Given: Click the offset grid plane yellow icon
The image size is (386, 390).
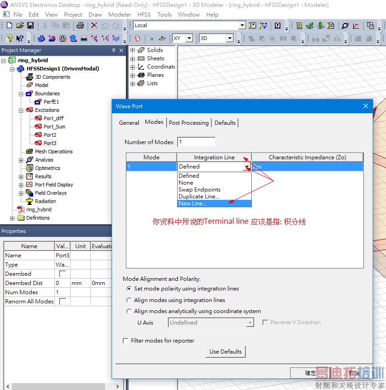Looking at the screenshot, I should click(x=162, y=38).
